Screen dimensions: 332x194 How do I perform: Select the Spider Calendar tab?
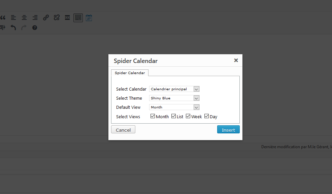[x=130, y=73]
